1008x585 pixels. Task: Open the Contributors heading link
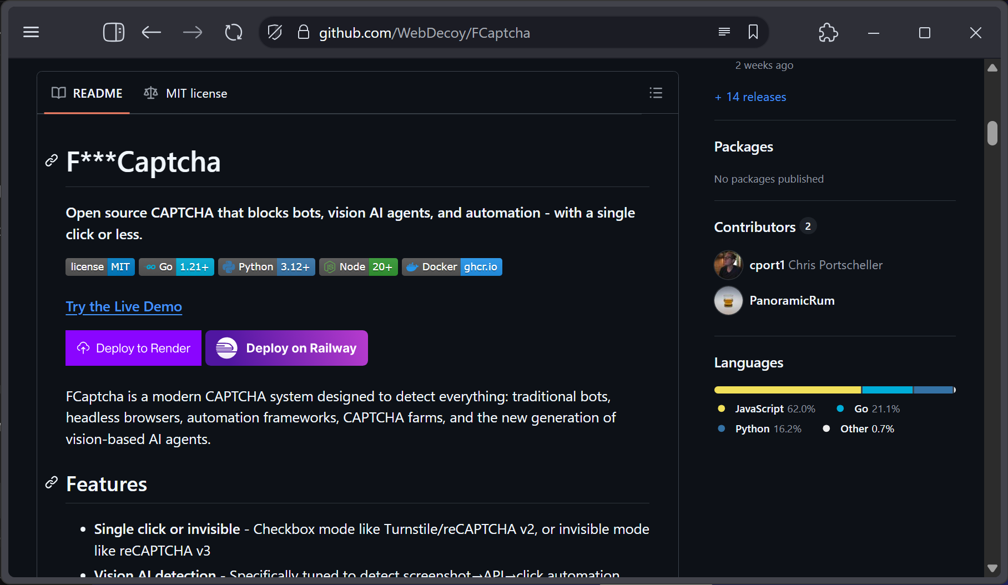coord(755,226)
